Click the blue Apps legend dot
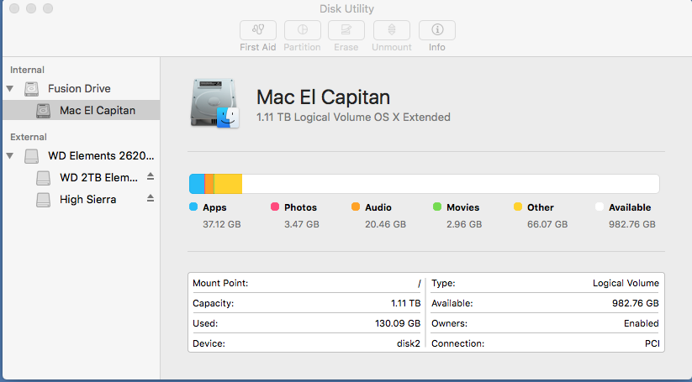692x382 pixels. (x=193, y=207)
